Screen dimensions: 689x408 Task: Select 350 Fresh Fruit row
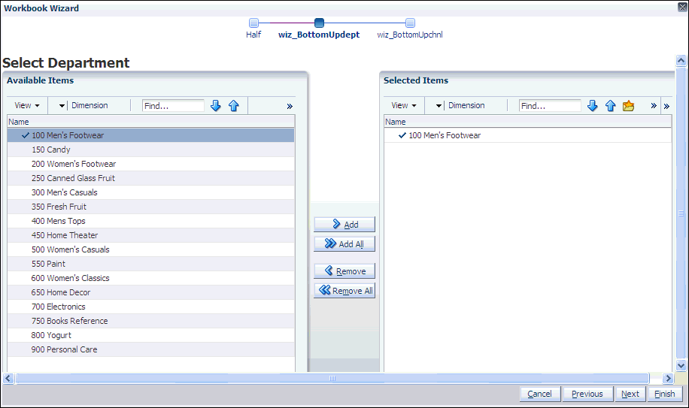(x=150, y=207)
